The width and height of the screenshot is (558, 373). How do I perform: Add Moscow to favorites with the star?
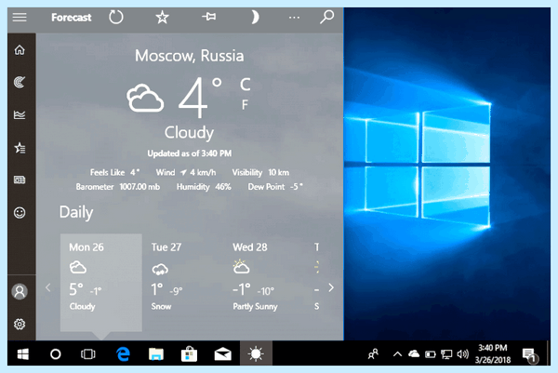[x=162, y=17]
